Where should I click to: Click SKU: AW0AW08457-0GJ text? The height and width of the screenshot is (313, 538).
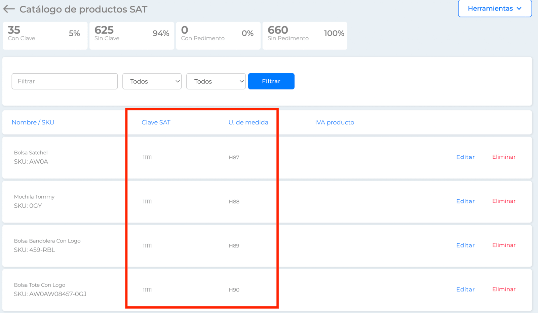pos(50,294)
